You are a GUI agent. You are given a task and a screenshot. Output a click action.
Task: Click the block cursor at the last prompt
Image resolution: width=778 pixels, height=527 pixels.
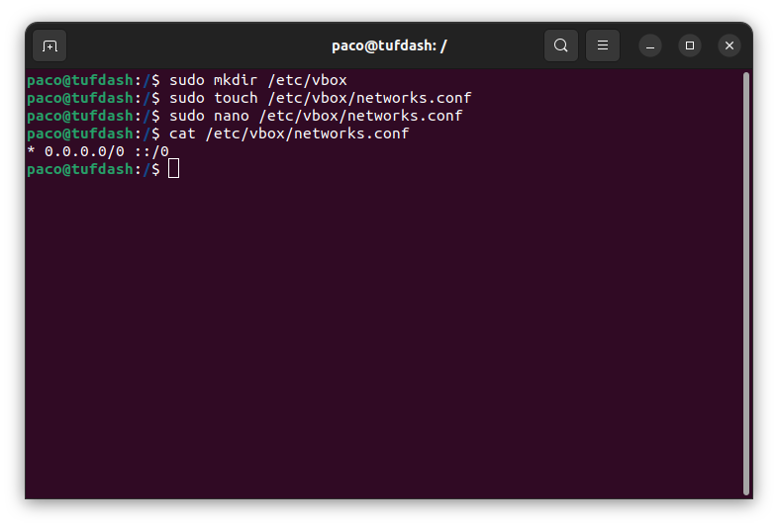[x=173, y=168]
